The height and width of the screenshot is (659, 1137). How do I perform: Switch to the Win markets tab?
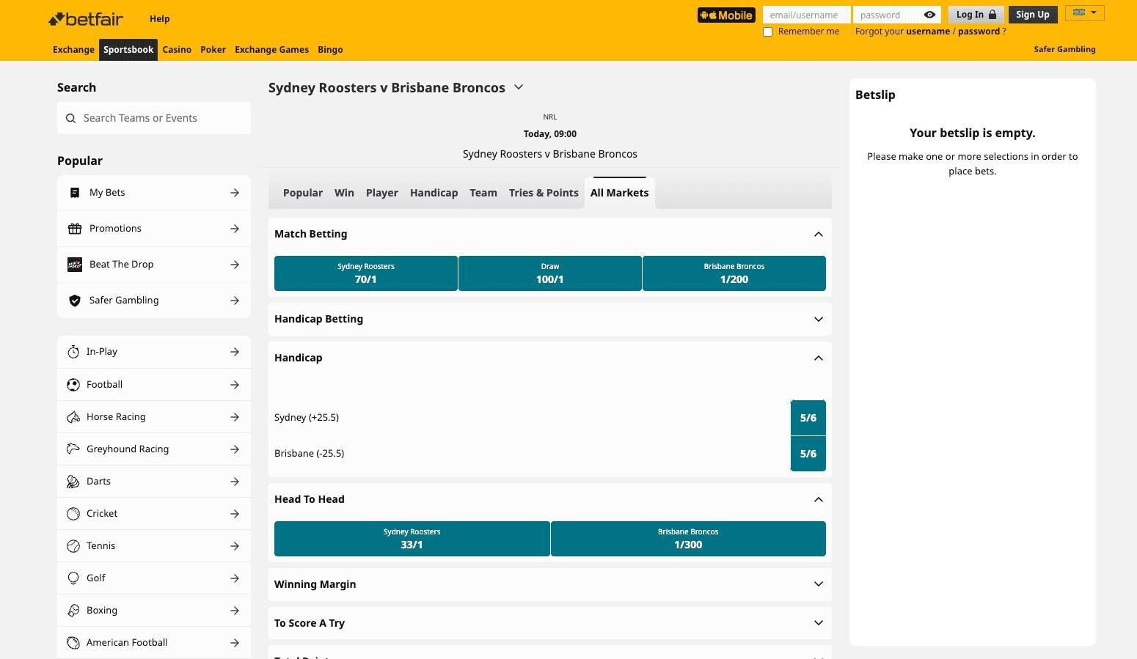[x=344, y=193]
